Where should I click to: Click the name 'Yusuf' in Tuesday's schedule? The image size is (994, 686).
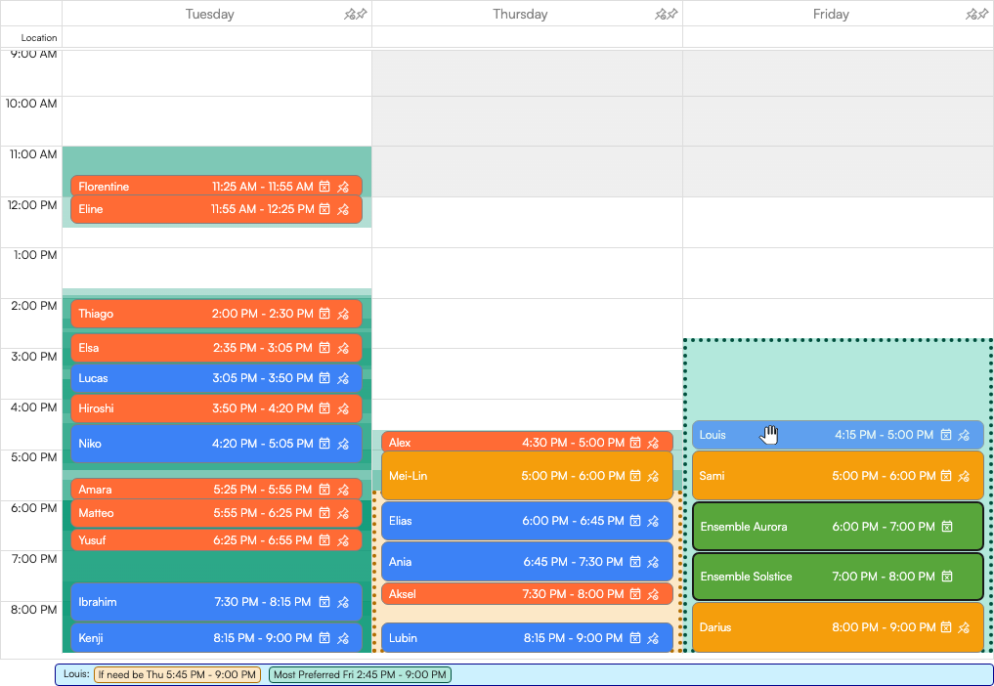click(93, 540)
